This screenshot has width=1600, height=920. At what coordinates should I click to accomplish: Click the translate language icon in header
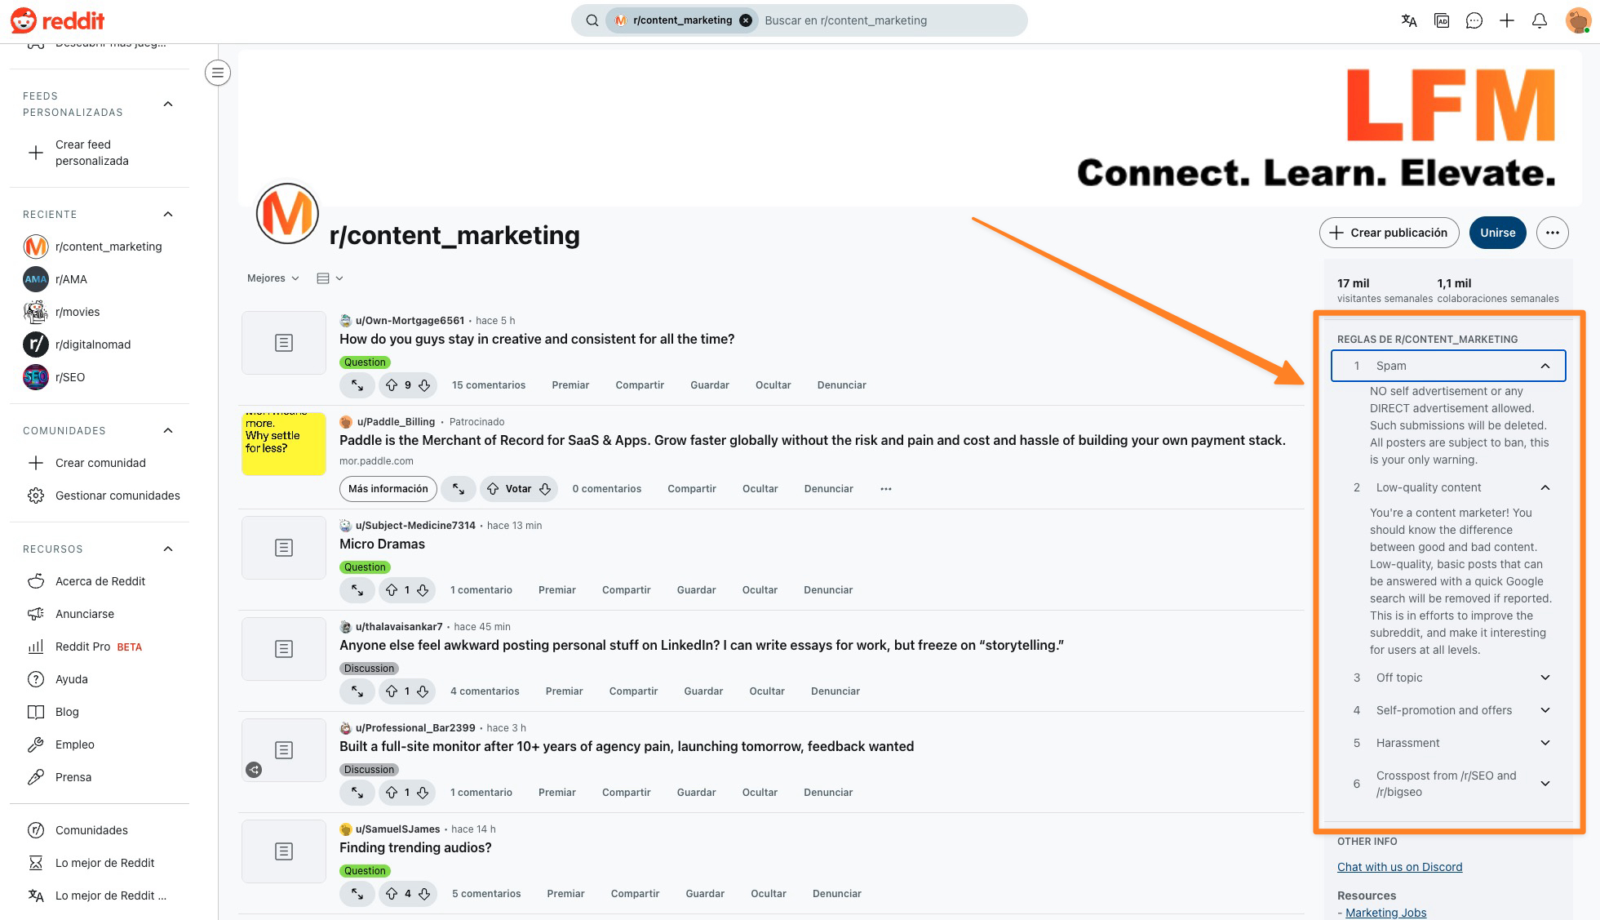(1408, 21)
